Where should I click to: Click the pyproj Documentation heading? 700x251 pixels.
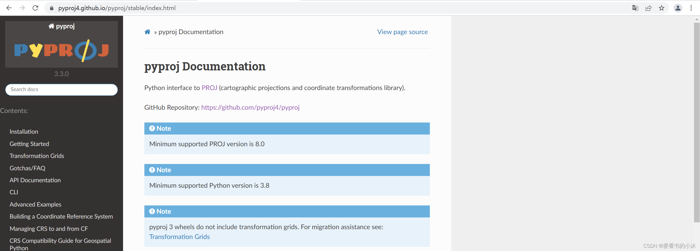click(x=205, y=67)
